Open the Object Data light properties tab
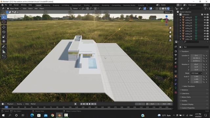The image size is (210, 118). 176,88
